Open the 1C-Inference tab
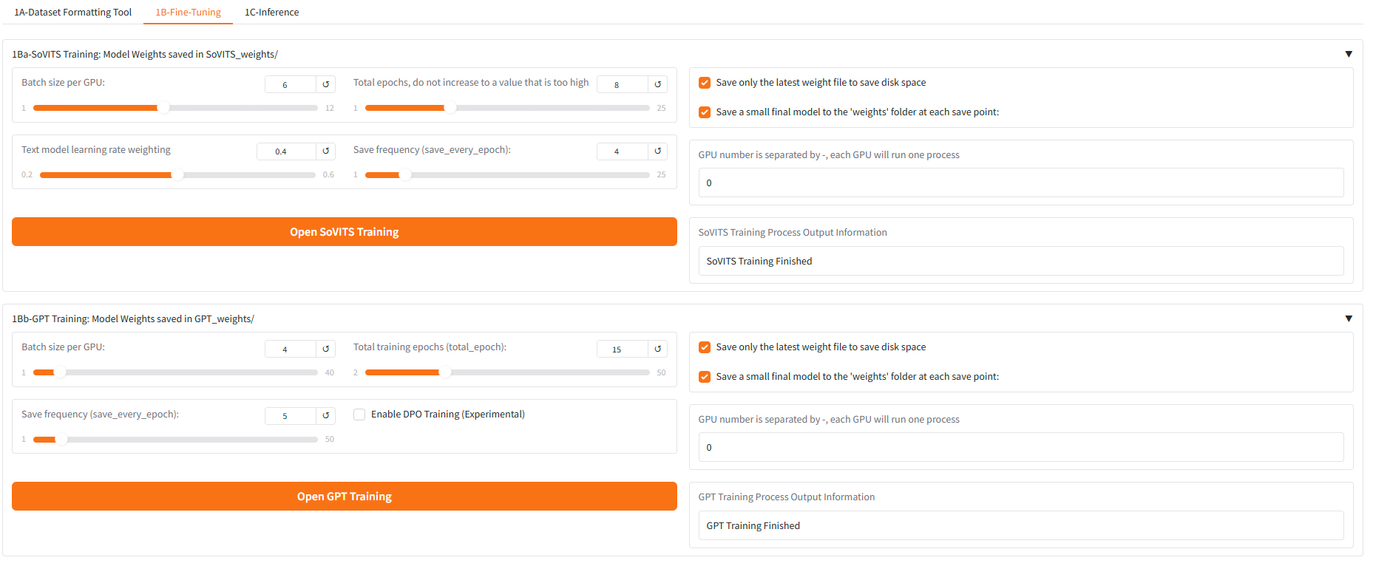 (x=272, y=13)
